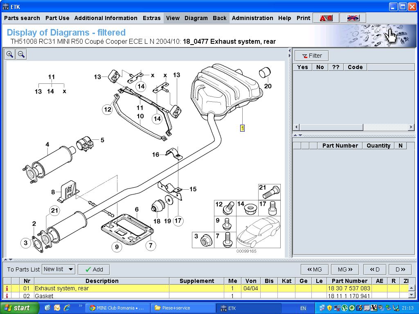
Task: Click the Add button with checkmark
Action: pos(94,269)
